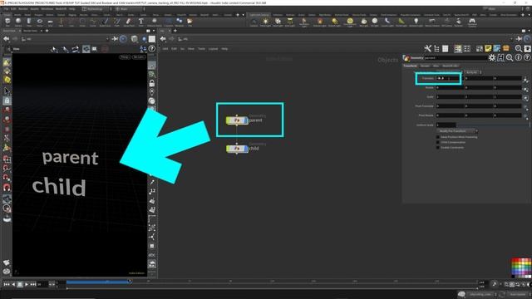Toggle display flag on parent node
Viewport: 532px width, 299px height.
(246, 120)
